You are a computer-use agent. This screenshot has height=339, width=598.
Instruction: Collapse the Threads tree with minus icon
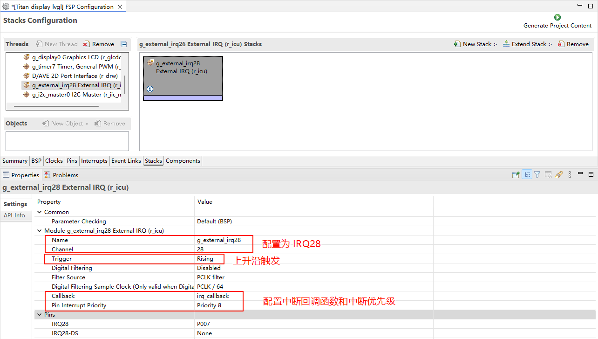[124, 44]
